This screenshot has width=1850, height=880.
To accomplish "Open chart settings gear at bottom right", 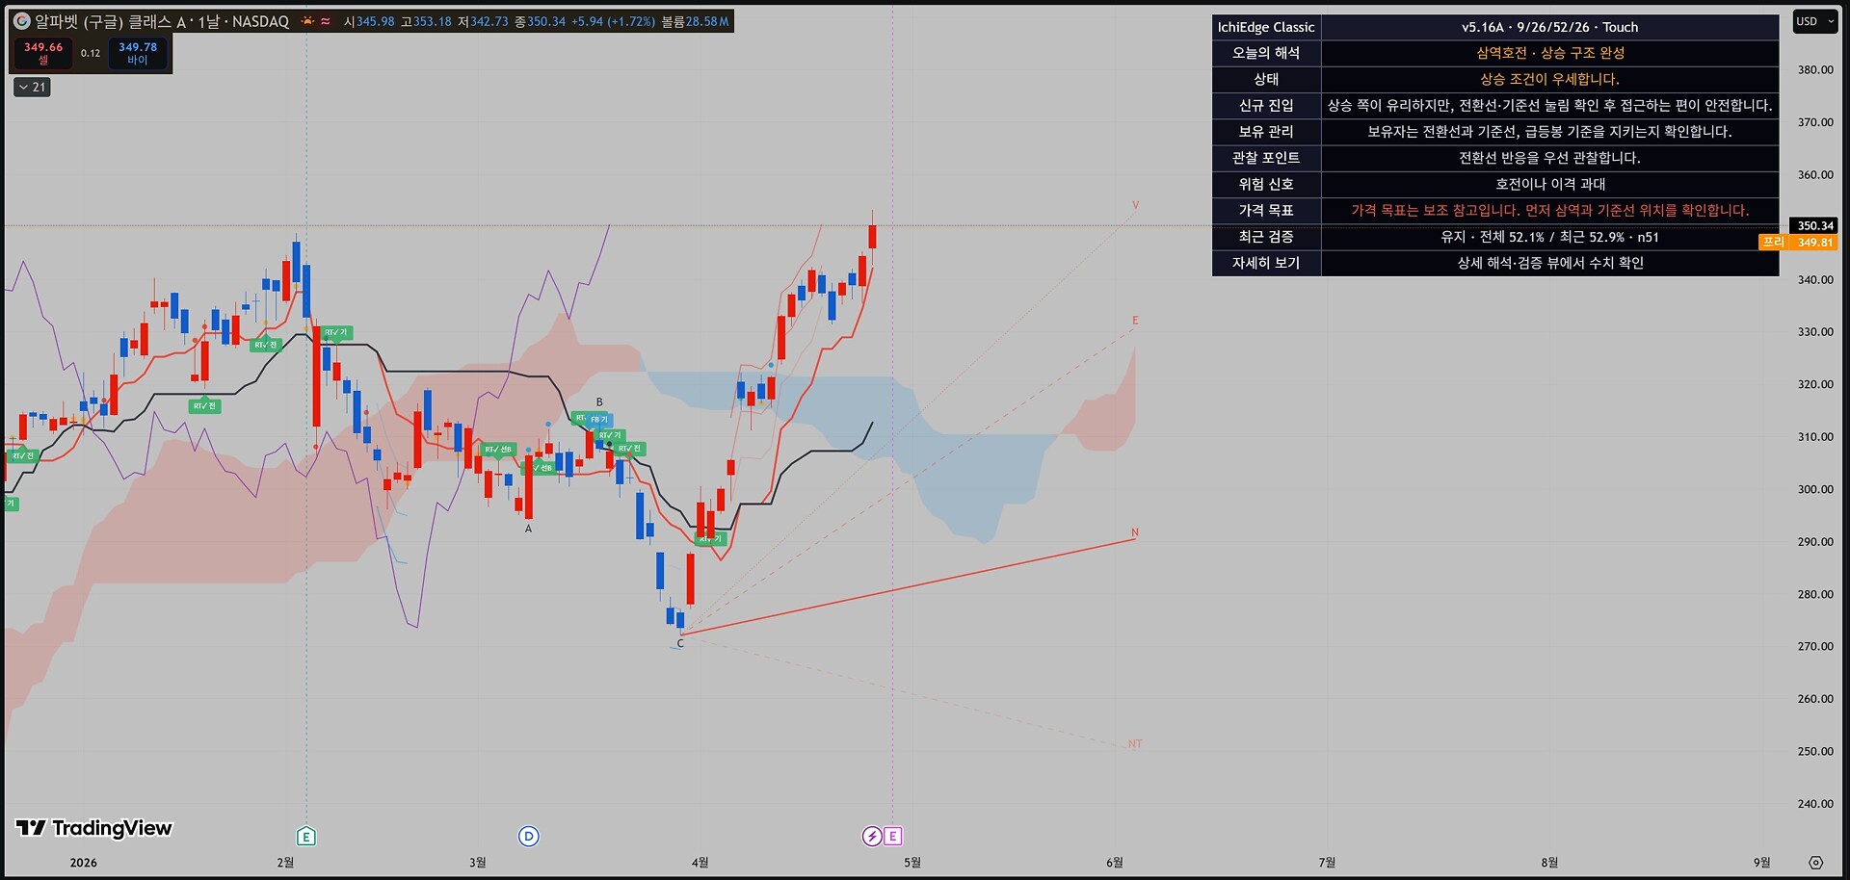I will pyautogui.click(x=1816, y=863).
